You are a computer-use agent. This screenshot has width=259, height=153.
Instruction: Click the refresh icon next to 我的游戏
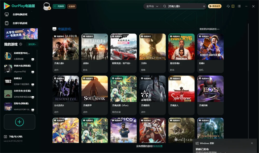click(21, 44)
